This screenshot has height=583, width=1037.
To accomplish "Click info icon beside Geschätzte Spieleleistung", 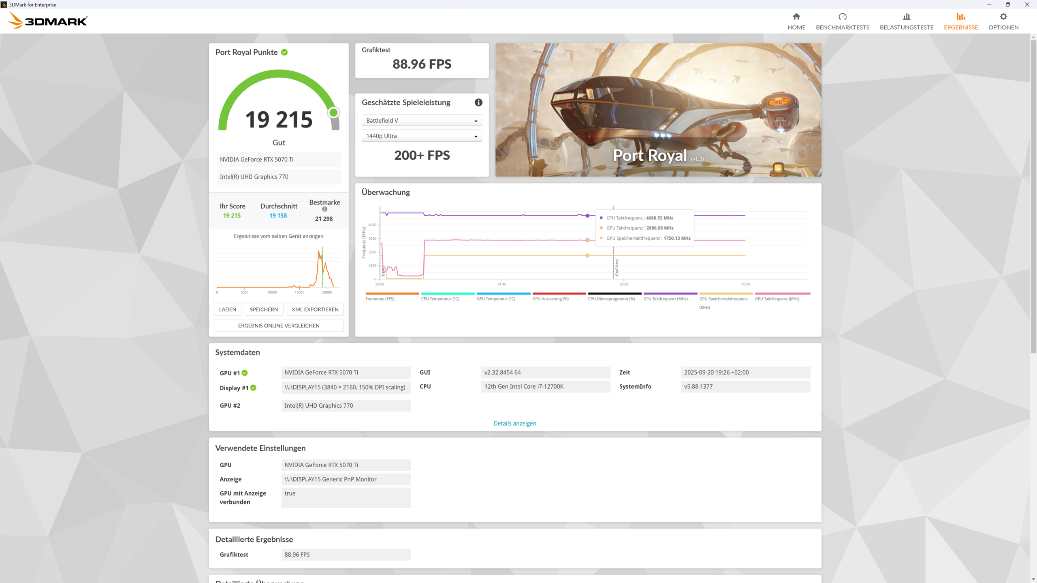I will (478, 102).
